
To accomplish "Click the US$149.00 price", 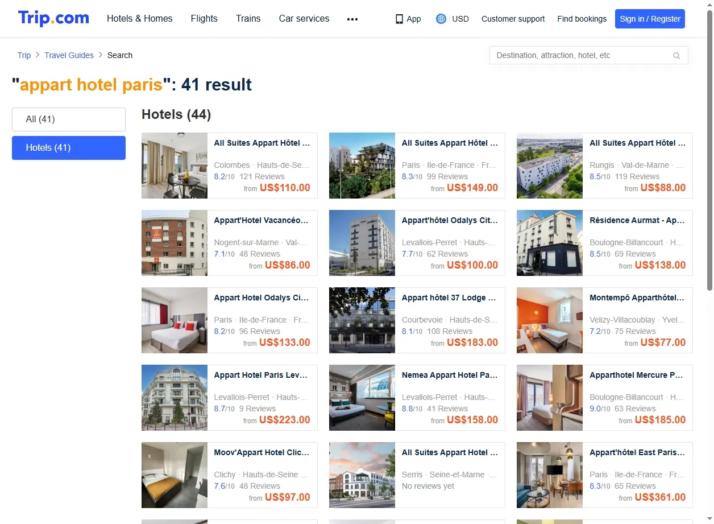I will click(x=472, y=188).
